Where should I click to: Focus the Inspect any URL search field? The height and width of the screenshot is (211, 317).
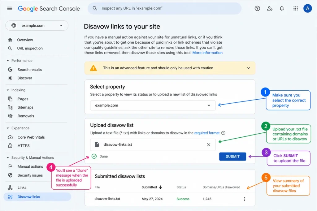(x=164, y=8)
